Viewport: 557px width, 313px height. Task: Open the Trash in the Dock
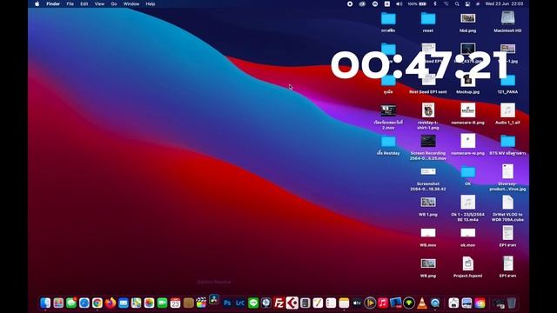tap(512, 303)
